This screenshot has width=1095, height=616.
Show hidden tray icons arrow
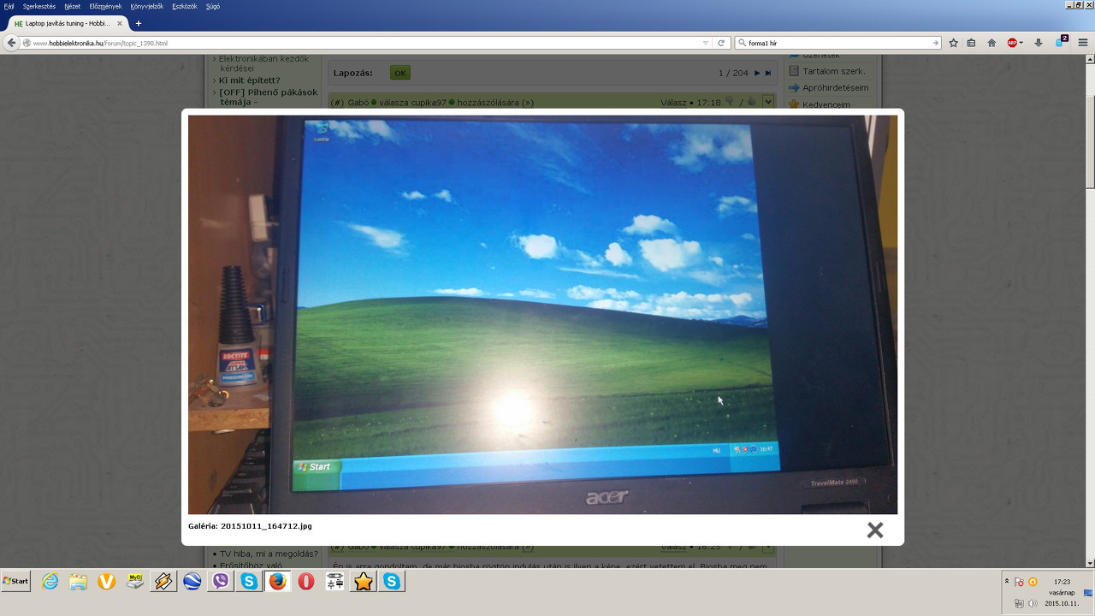(x=1007, y=581)
